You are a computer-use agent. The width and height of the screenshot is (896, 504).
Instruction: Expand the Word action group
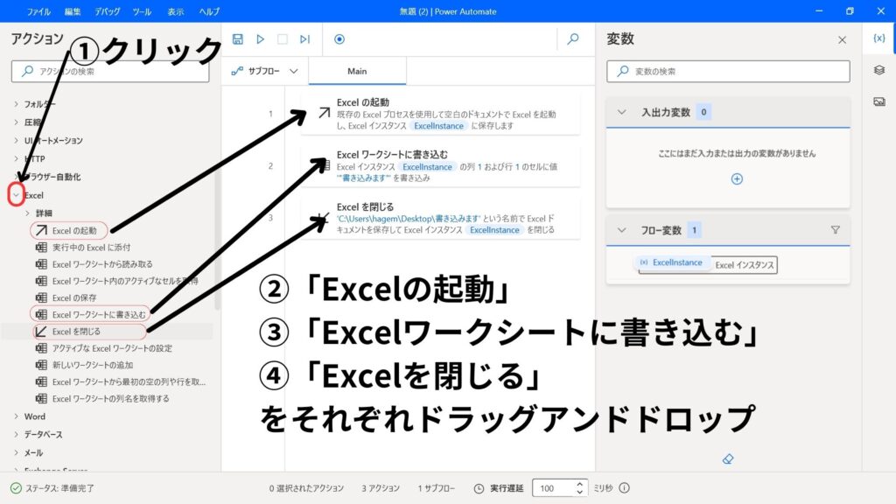(16, 416)
